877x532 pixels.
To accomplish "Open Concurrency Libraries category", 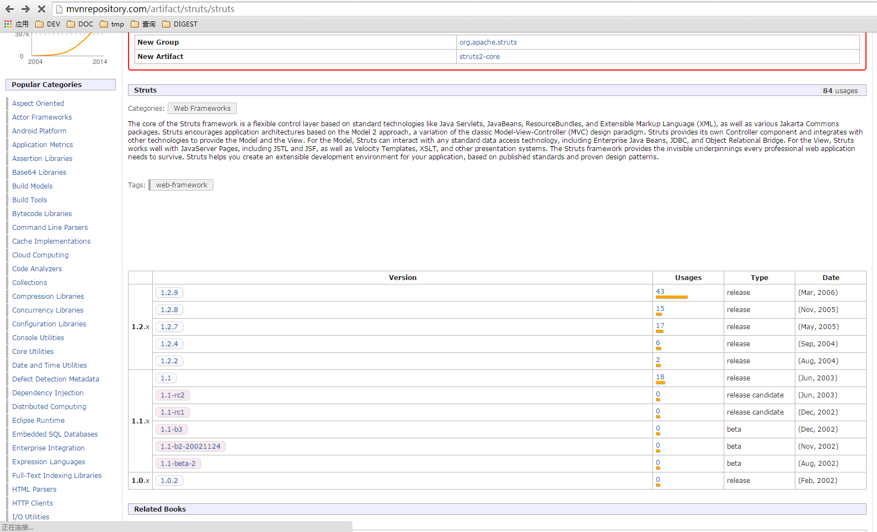I will (48, 310).
